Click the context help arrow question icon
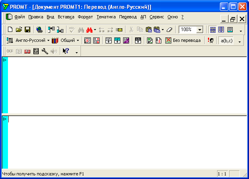This screenshot has height=179, width=249. tap(66, 51)
